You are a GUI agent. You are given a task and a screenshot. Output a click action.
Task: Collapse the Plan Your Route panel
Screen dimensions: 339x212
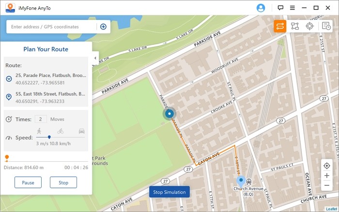click(x=95, y=58)
